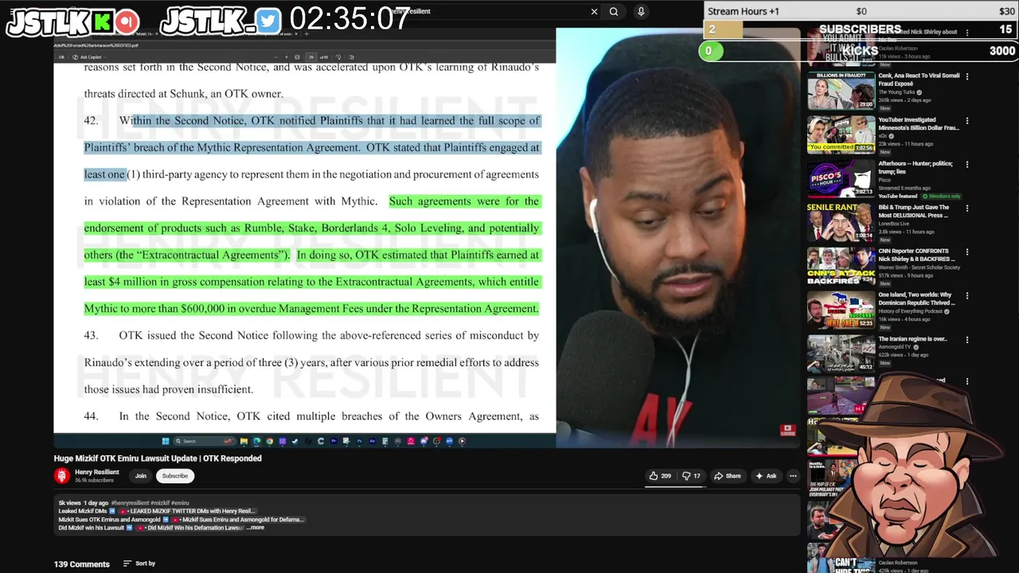
Task: Open Iranian regime video thumbnail
Action: (841, 353)
